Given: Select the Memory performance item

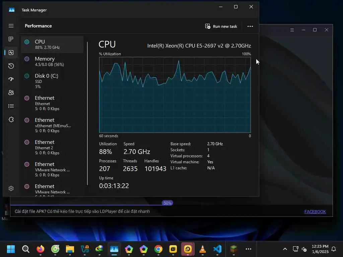Looking at the screenshot, I should 52,62.
